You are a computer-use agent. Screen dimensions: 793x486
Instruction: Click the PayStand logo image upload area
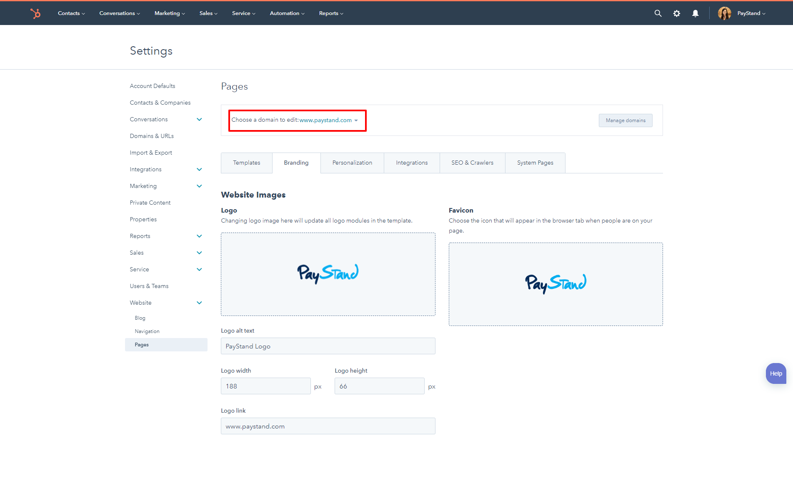(x=328, y=274)
